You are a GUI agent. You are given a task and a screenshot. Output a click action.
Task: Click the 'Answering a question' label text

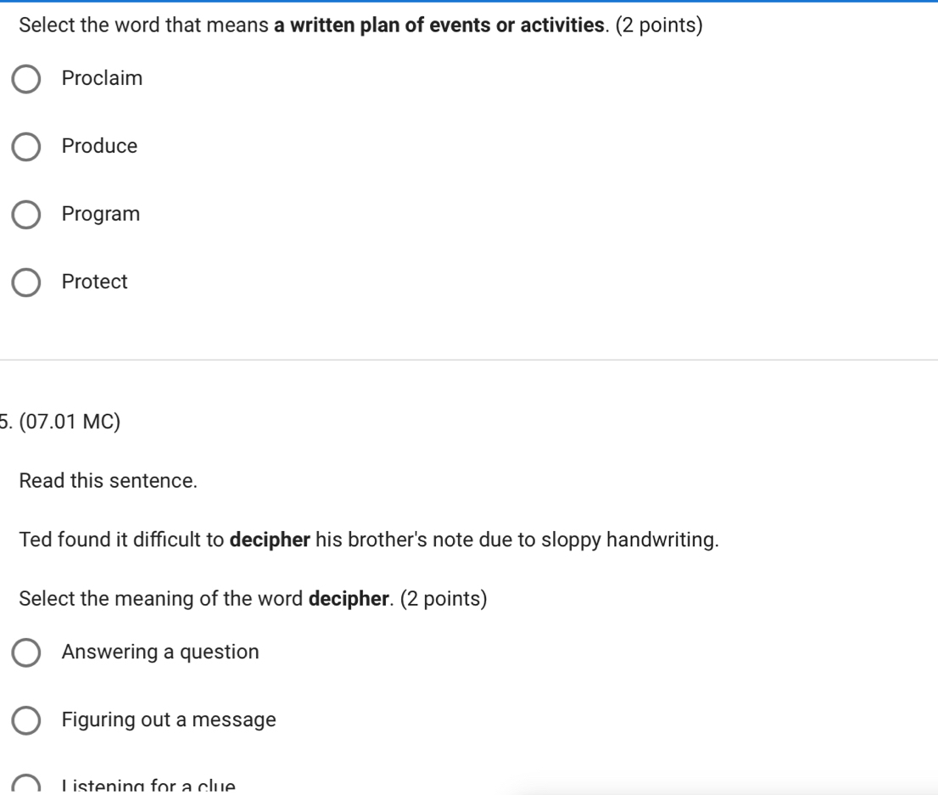point(160,652)
